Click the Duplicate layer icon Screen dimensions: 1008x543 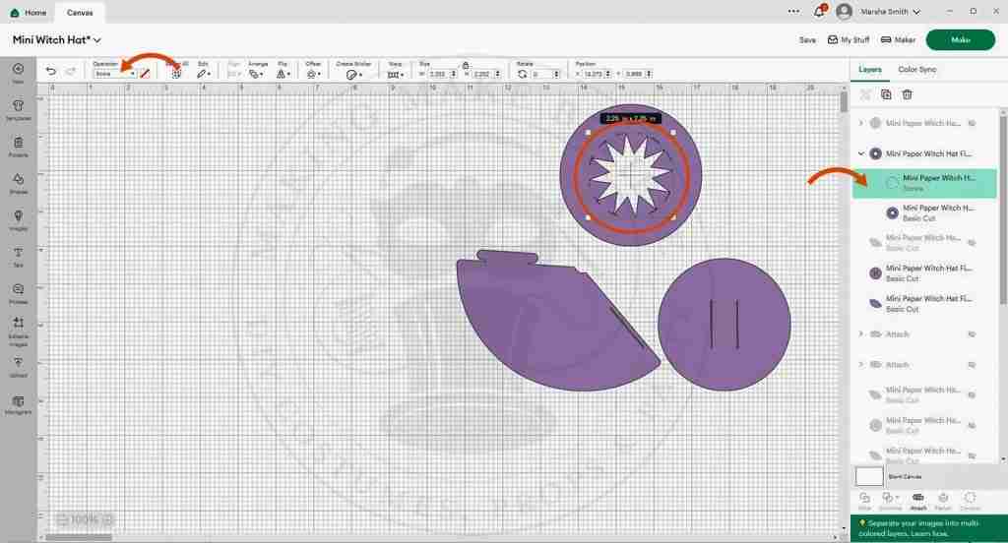pyautogui.click(x=886, y=94)
